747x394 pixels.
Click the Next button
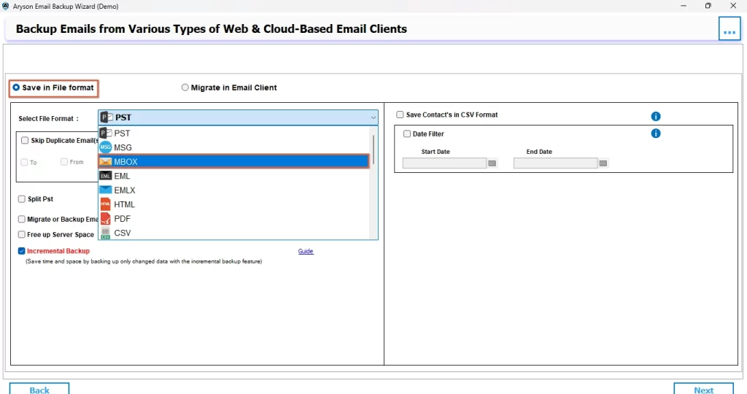(x=704, y=389)
